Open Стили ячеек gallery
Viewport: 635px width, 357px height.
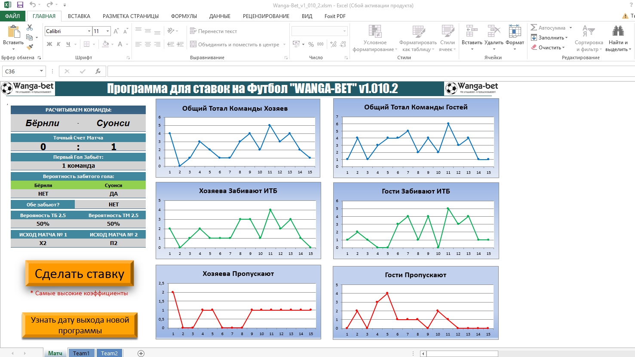point(448,38)
